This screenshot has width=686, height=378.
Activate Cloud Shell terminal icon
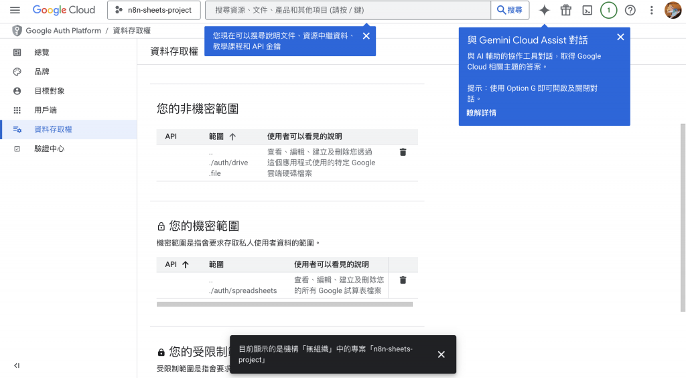tap(587, 10)
